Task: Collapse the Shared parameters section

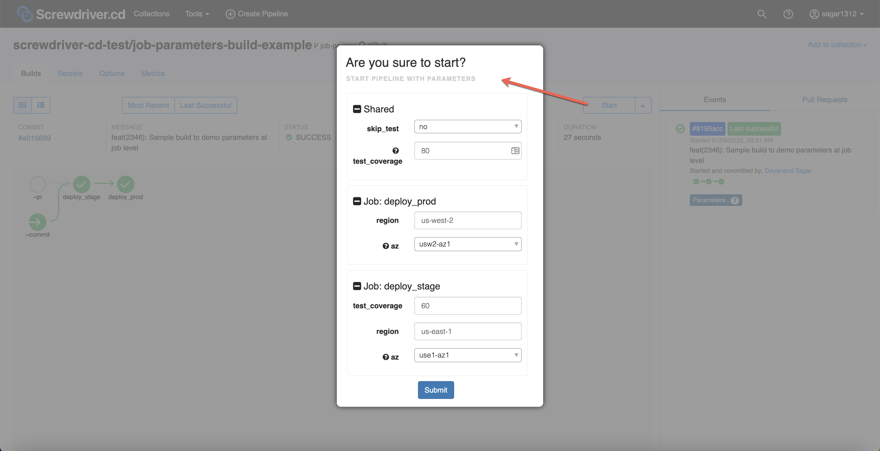Action: pyautogui.click(x=357, y=109)
